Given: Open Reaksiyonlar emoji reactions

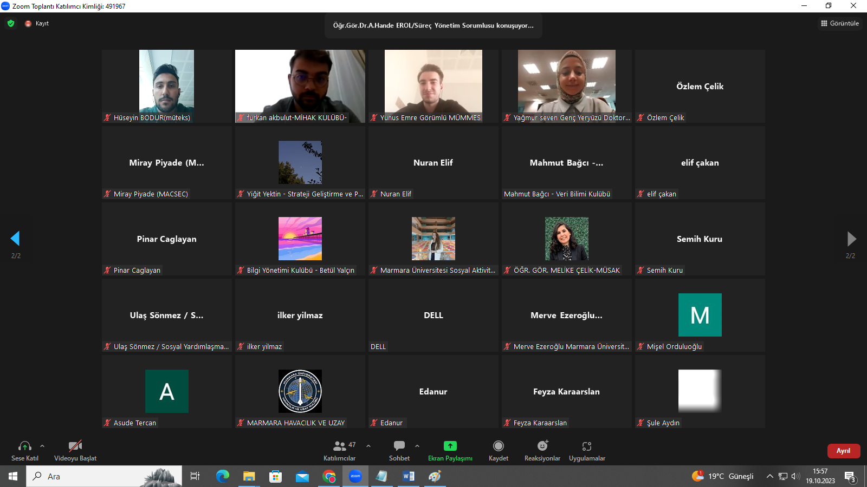Looking at the screenshot, I should click(542, 446).
